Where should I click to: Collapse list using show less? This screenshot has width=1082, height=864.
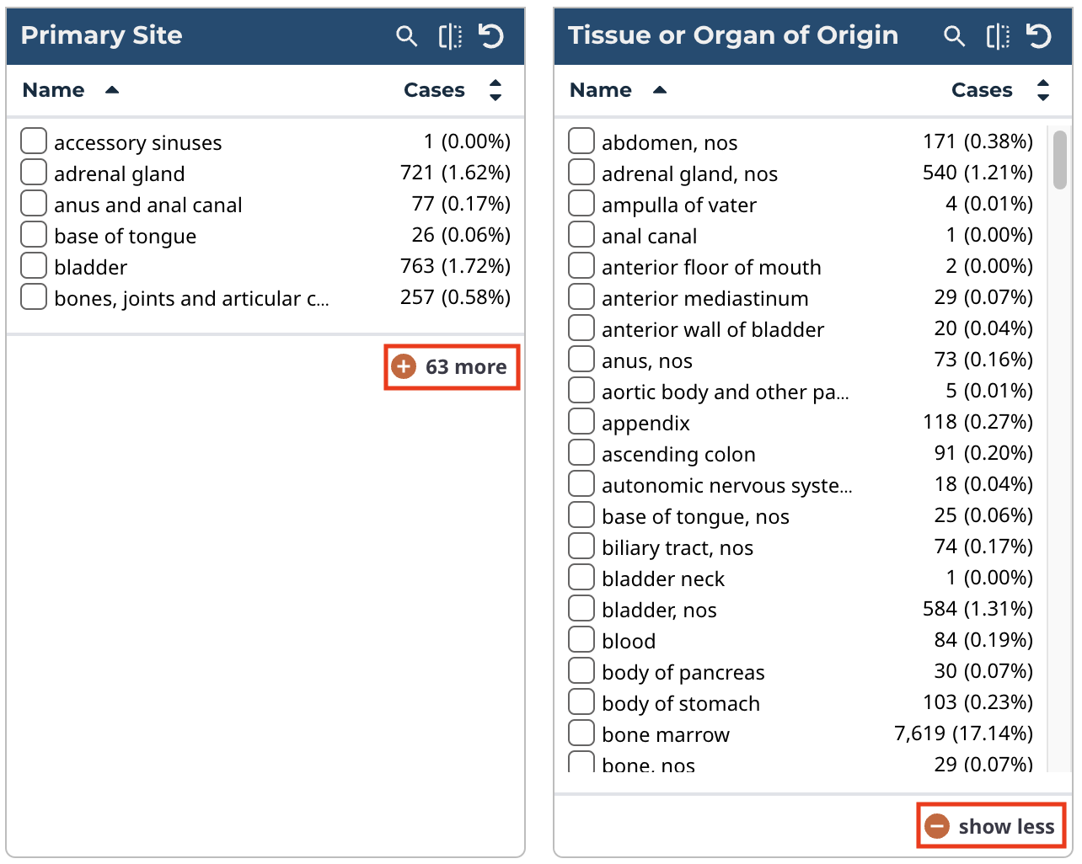(x=991, y=826)
